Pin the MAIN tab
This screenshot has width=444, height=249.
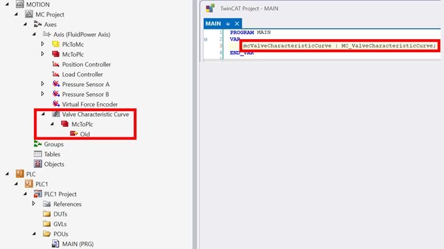pyautogui.click(x=228, y=24)
